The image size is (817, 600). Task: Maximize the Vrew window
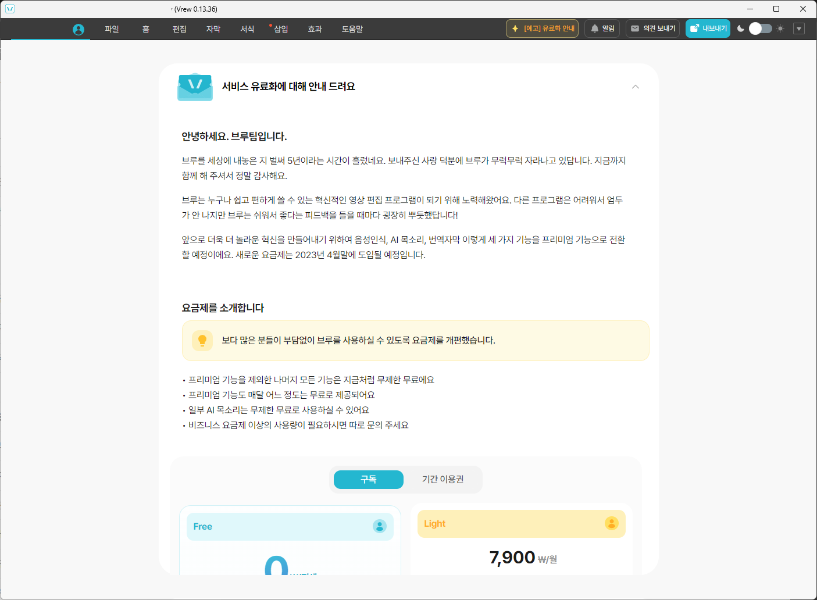click(776, 9)
